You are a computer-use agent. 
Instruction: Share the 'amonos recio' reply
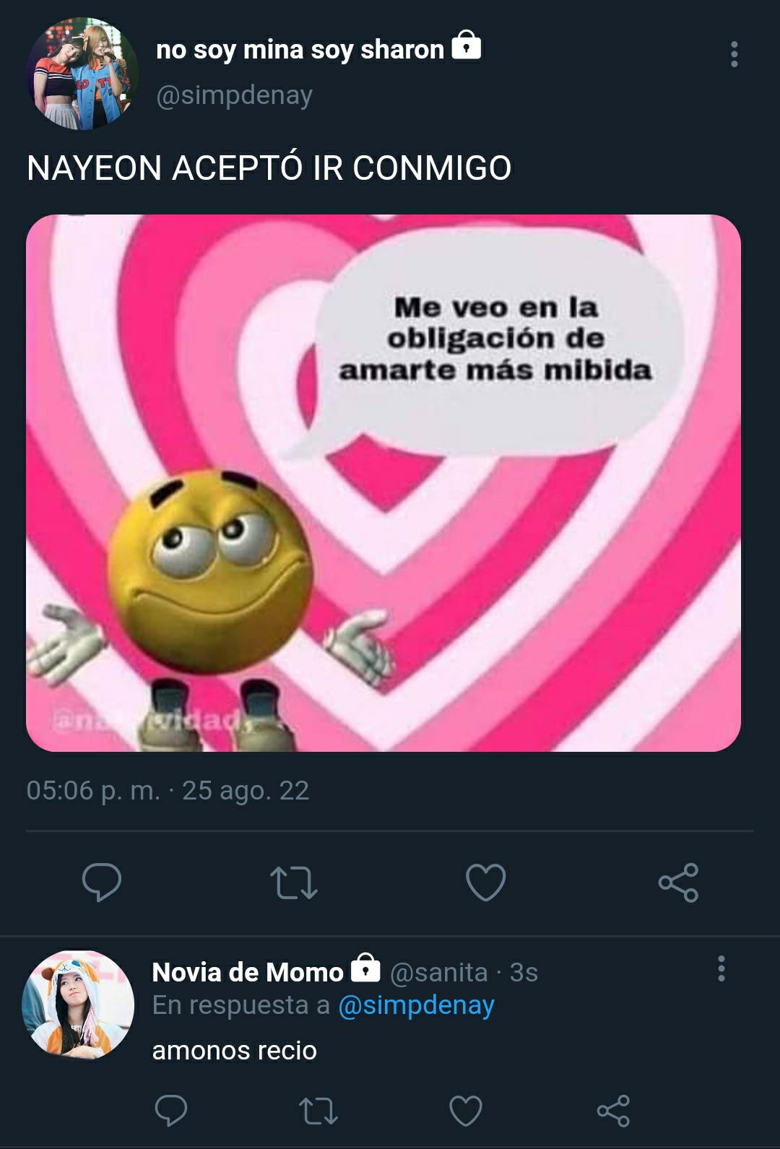pyautogui.click(x=613, y=1111)
